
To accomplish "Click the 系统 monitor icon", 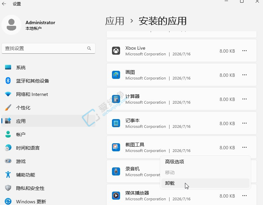I will click(x=8, y=67).
